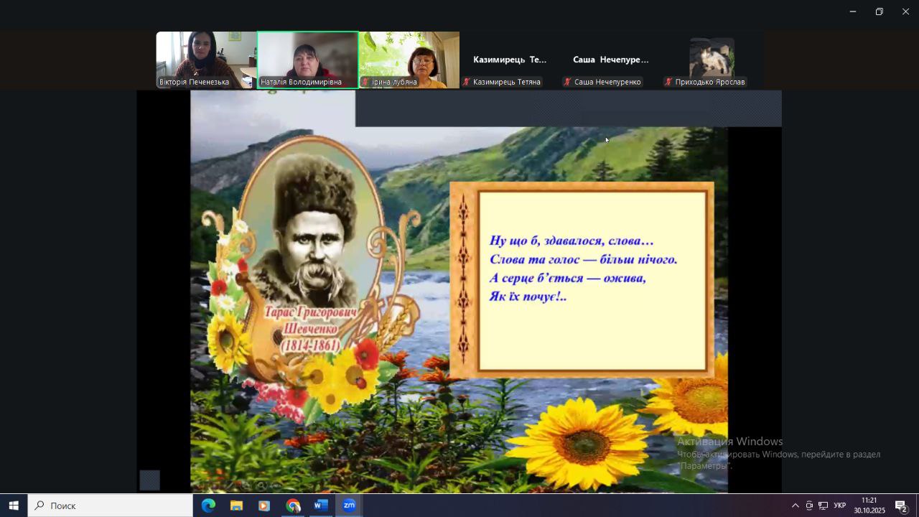
Task: Select Ірина Лубяна's video thumbnail
Action: pos(409,60)
